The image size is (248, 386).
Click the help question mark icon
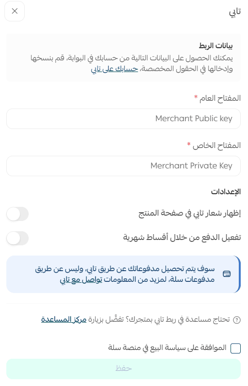[x=237, y=320]
